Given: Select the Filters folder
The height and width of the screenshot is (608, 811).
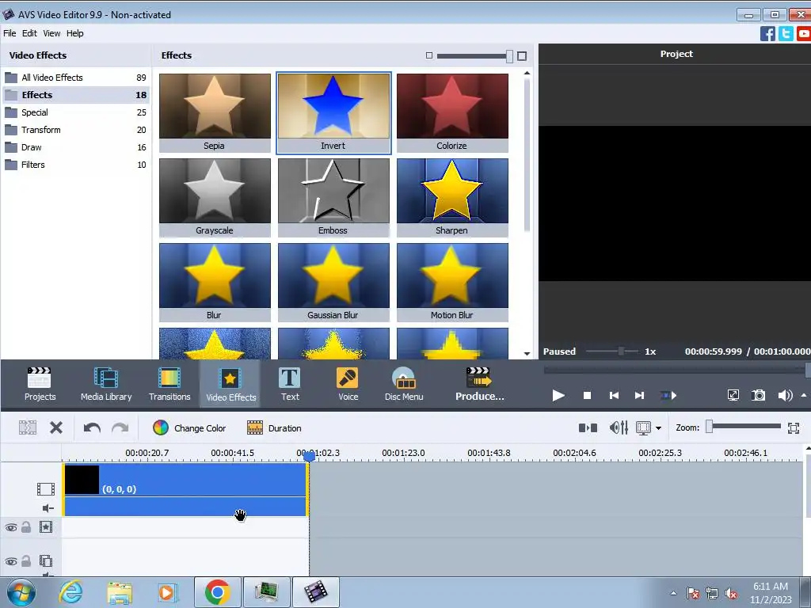Looking at the screenshot, I should click(75, 165).
